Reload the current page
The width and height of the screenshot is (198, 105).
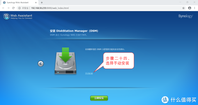click(x=13, y=8)
